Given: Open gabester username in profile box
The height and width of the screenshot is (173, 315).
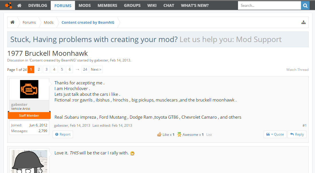Looking at the screenshot, I should 19,104.
